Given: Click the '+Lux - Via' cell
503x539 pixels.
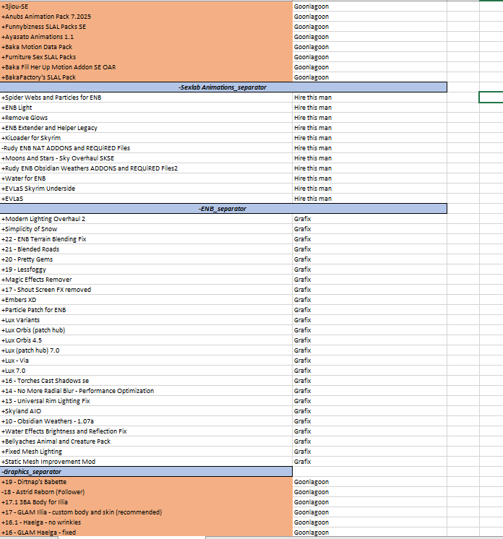Looking at the screenshot, I should click(x=146, y=361).
